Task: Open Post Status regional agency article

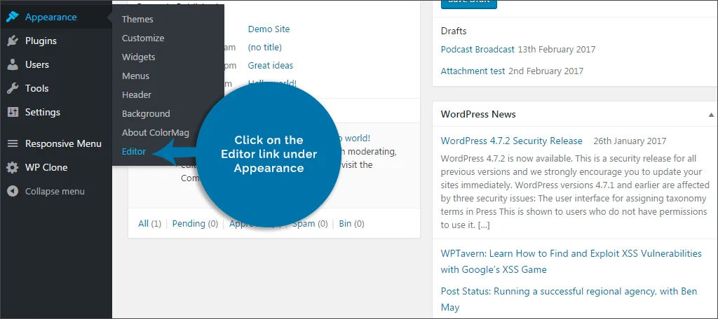Action: point(569,299)
